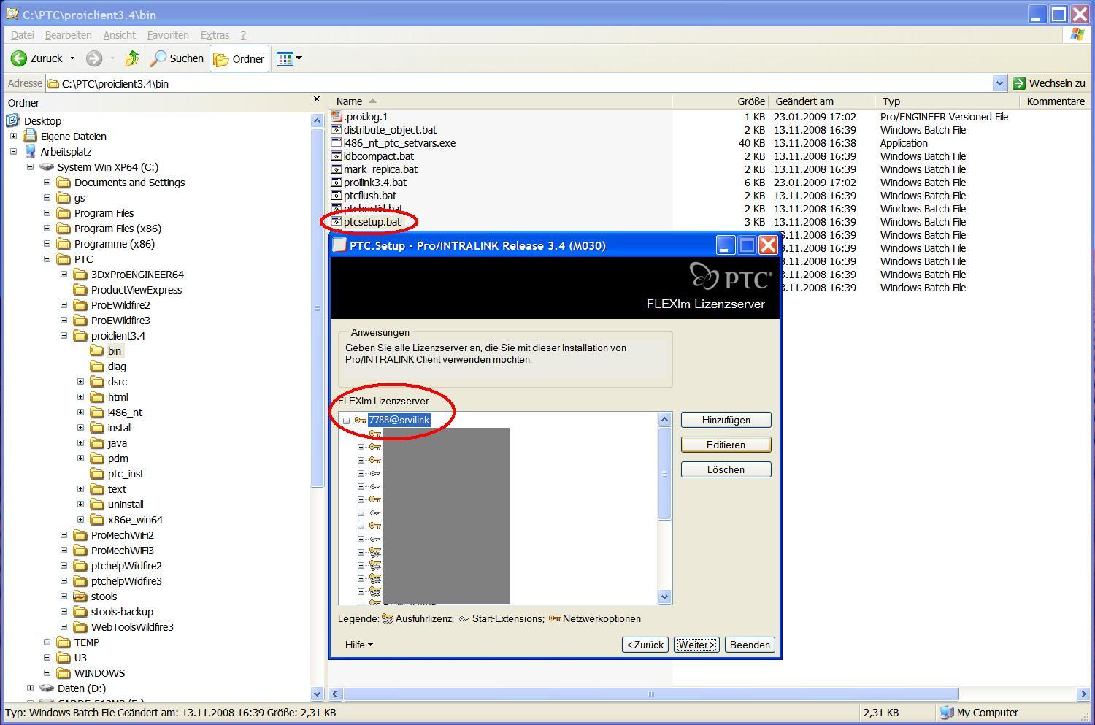Image resolution: width=1095 pixels, height=725 pixels.
Task: Select the WINDOWS folder icon
Action: [x=64, y=673]
